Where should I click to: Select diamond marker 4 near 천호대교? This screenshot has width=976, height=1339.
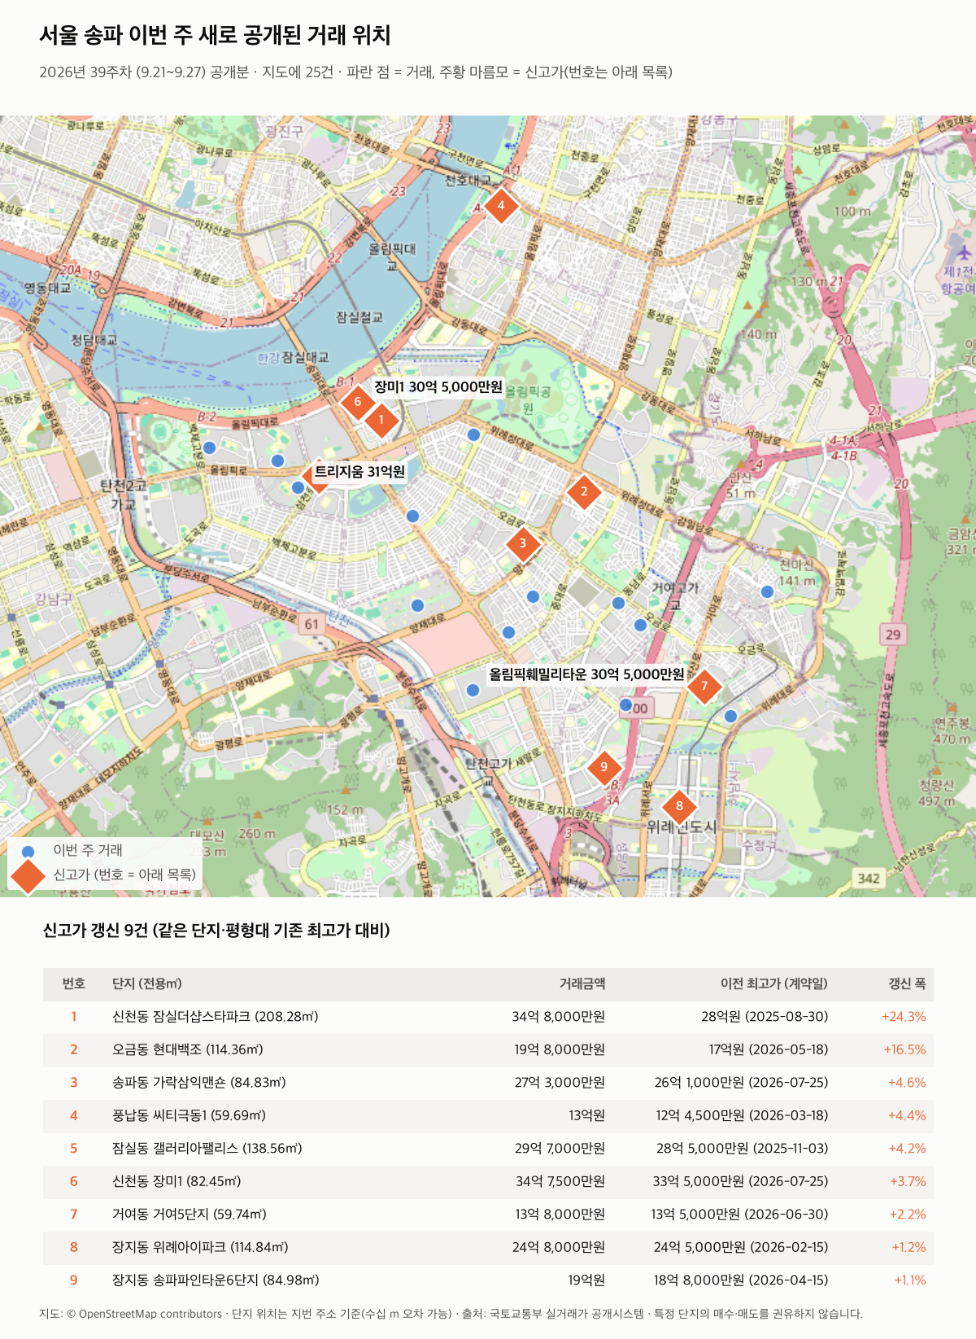[501, 206]
